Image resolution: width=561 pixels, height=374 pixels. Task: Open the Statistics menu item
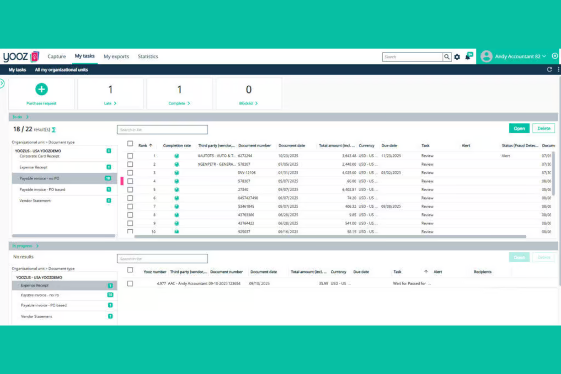(147, 56)
